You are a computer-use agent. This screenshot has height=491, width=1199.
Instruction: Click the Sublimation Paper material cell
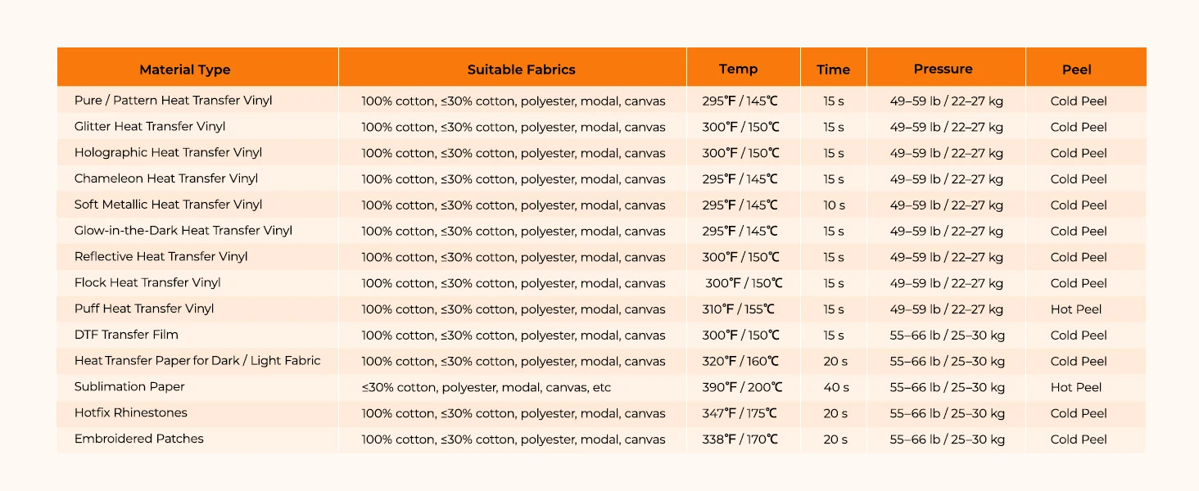click(129, 386)
